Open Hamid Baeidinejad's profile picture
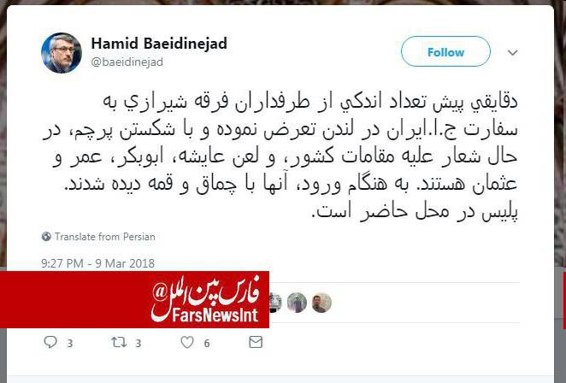 [x=61, y=53]
